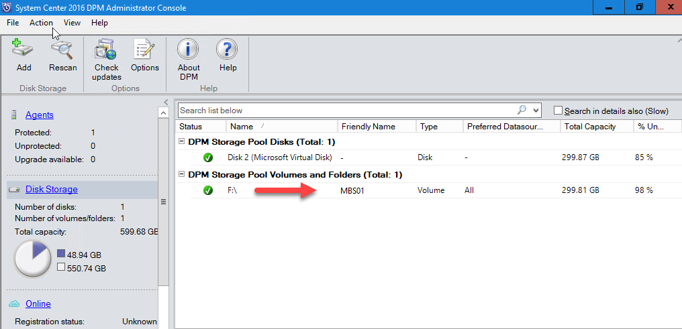This screenshot has height=329, width=682.
Task: Click the All preferred datasource cell
Action: [x=469, y=190]
